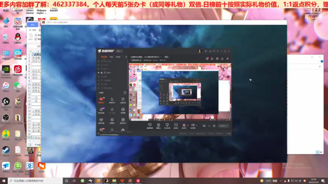Toggle the speaker sound button
The width and height of the screenshot is (328, 184).
tap(193, 126)
